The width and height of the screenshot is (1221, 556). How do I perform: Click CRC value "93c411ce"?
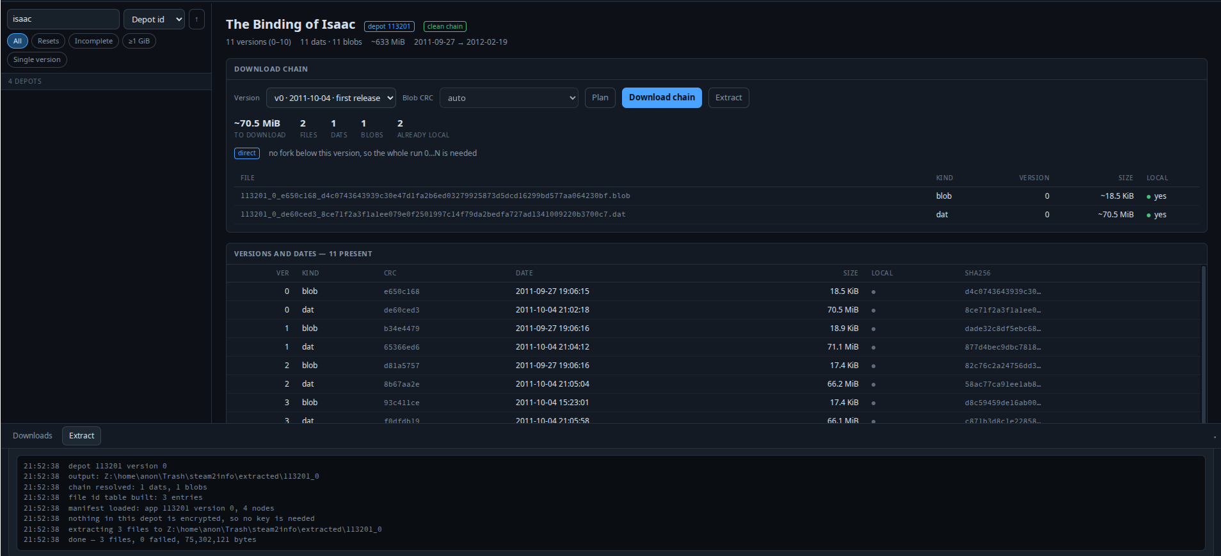click(x=402, y=403)
